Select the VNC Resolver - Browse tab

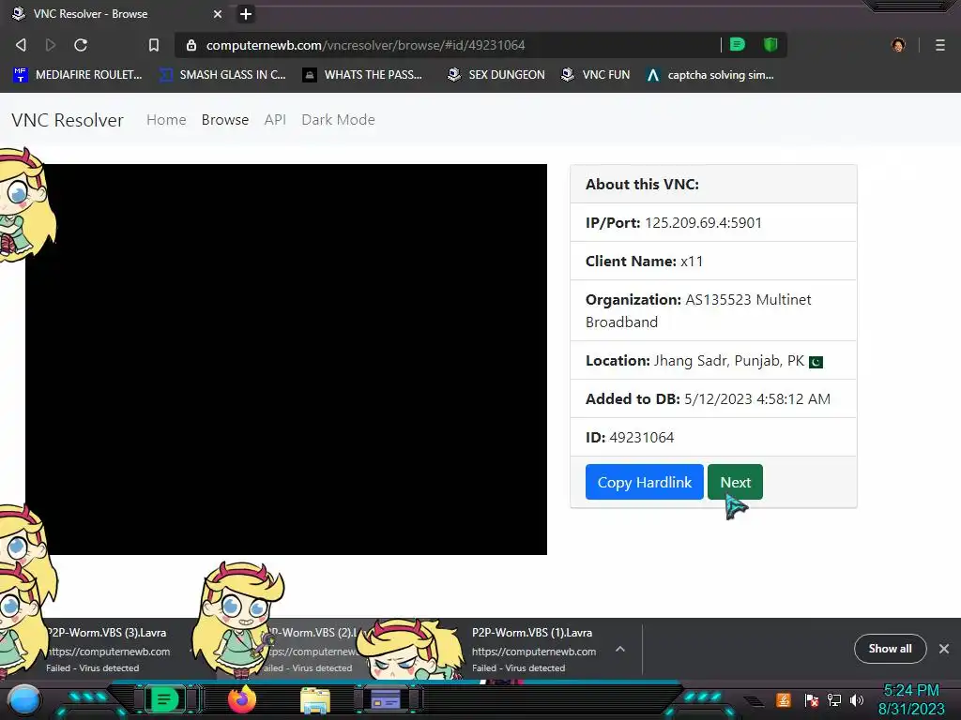pos(116,13)
